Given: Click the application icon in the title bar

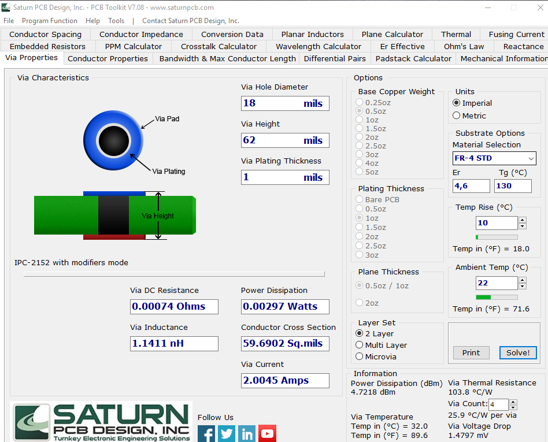Looking at the screenshot, I should (6, 8).
